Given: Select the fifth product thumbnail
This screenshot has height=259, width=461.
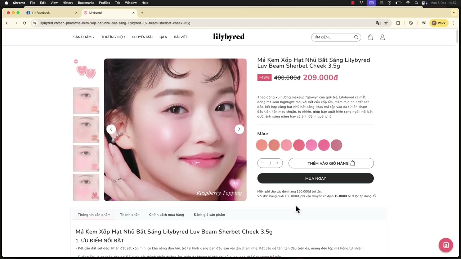Looking at the screenshot, I should (86, 187).
